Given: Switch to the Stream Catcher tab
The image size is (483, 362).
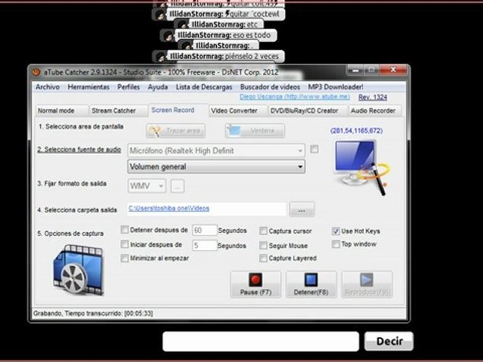Looking at the screenshot, I should [x=118, y=111].
